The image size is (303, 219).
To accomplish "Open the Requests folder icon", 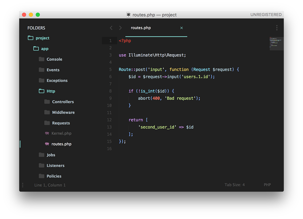I will [x=47, y=123].
